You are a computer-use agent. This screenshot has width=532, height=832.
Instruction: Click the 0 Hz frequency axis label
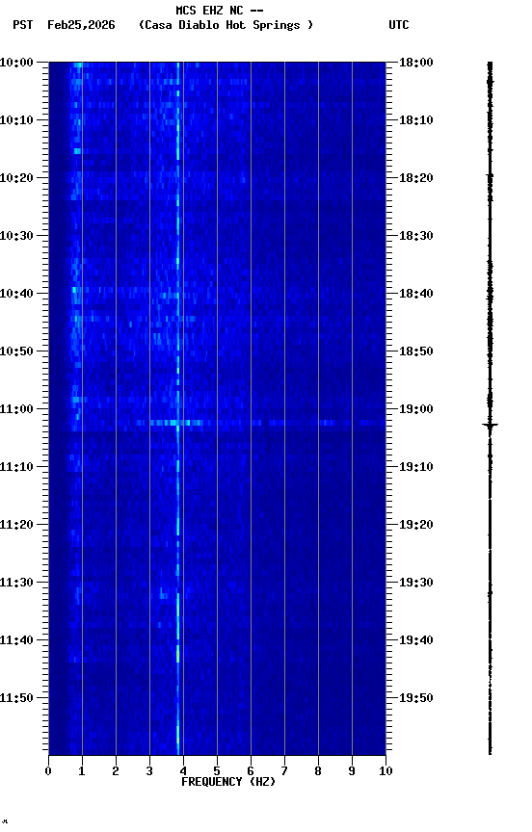coord(48,771)
